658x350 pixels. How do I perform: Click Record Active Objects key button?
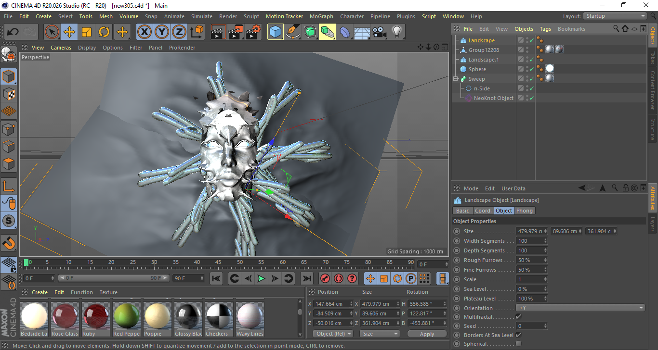pos(325,278)
